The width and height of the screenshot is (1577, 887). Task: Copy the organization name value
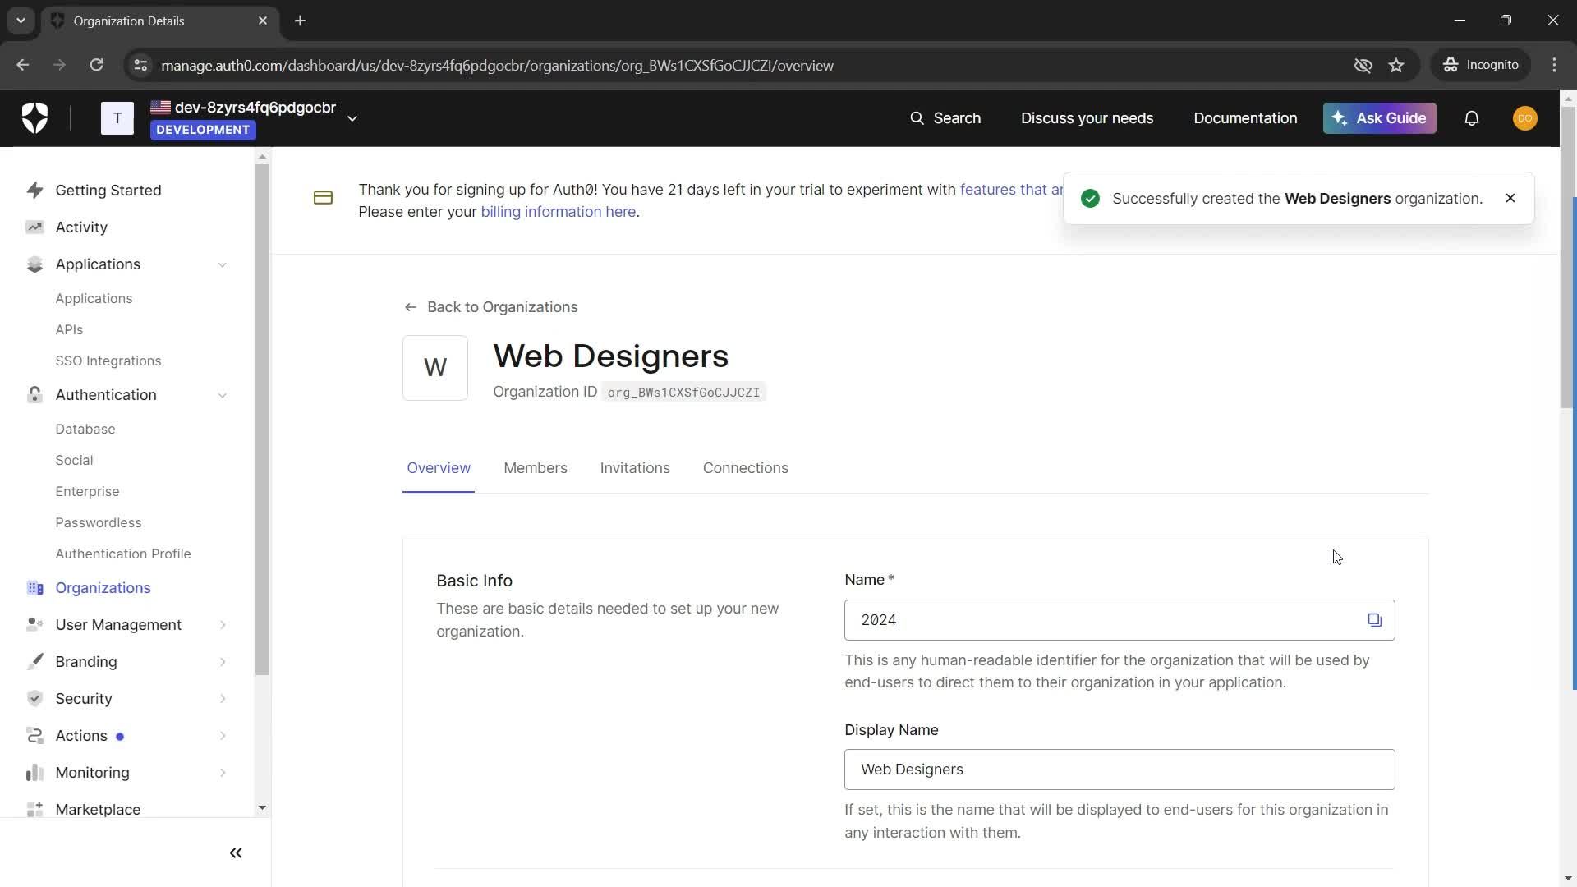(x=1375, y=620)
